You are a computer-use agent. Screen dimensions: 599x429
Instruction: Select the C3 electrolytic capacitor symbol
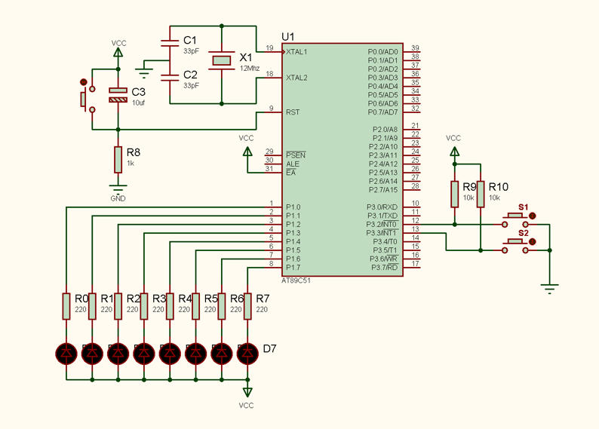(x=118, y=95)
